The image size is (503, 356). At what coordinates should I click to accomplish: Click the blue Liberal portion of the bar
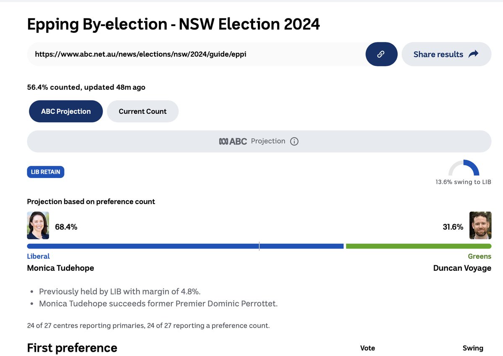(x=185, y=246)
